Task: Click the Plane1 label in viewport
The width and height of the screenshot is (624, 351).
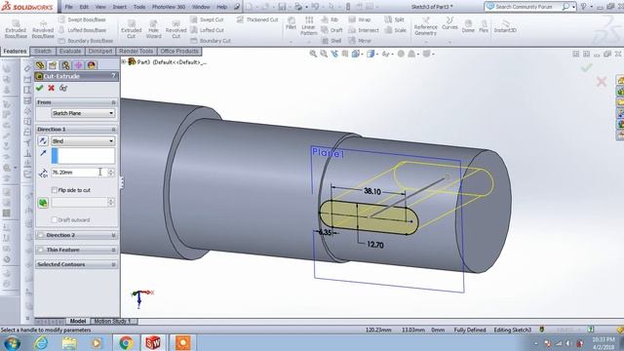Action: click(328, 153)
